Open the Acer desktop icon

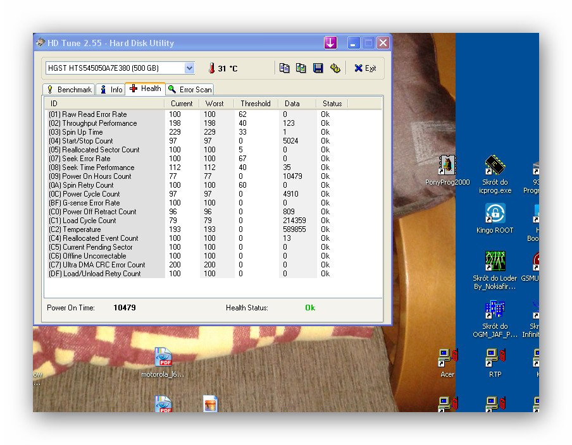pos(447,363)
